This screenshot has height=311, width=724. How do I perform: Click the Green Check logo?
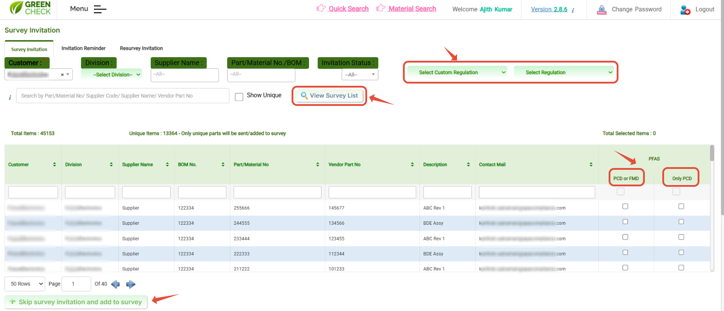pyautogui.click(x=30, y=8)
